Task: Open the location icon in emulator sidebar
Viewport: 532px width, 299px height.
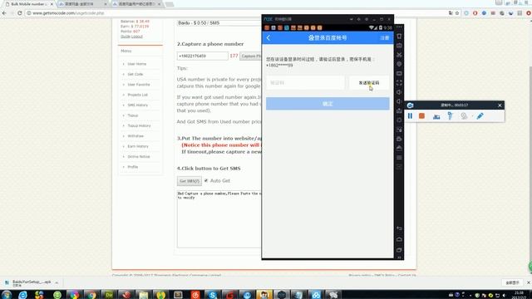Action: point(399,64)
